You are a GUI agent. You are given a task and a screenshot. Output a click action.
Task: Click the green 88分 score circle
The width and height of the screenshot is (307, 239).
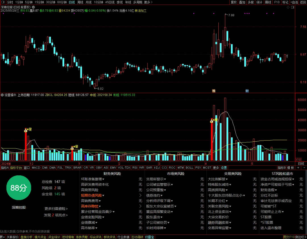[19, 188]
